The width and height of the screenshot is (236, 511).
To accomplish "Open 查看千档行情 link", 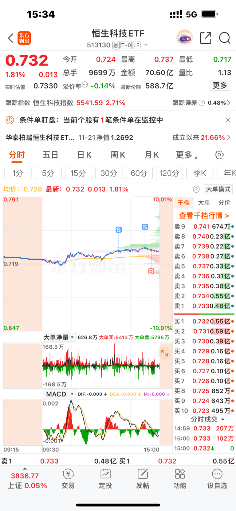I will pos(204,216).
